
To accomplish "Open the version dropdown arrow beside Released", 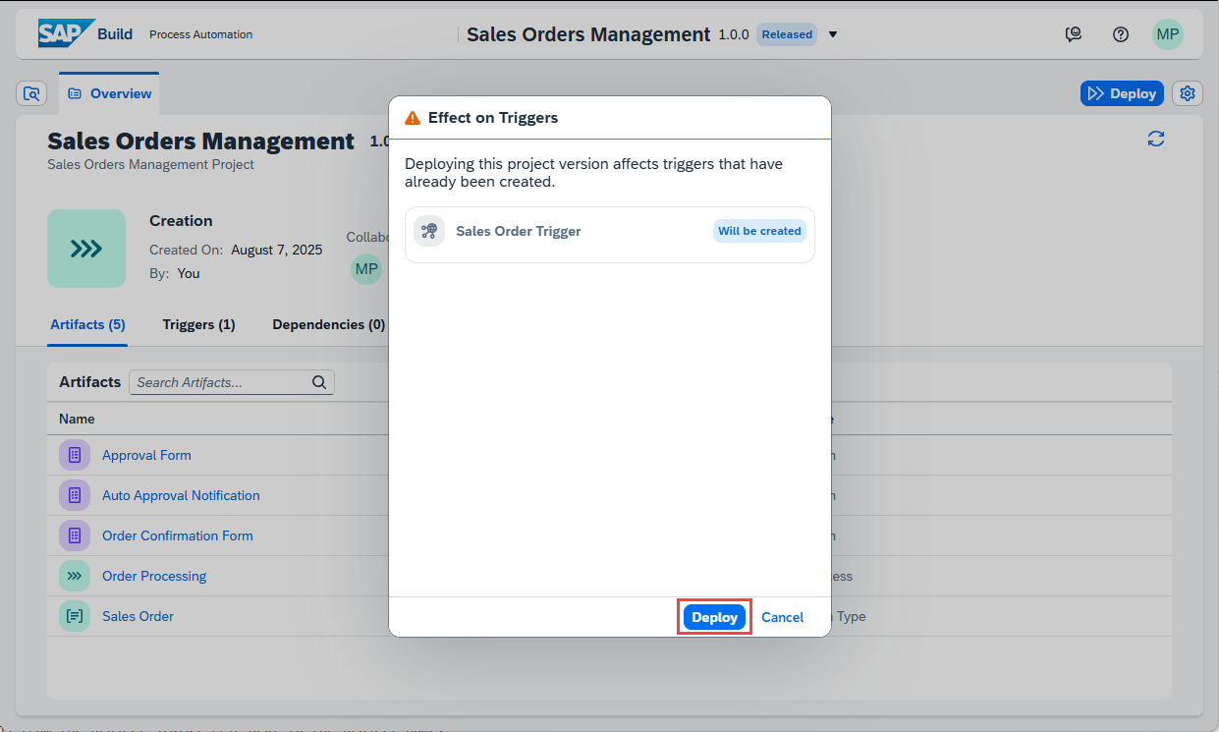I will [x=833, y=34].
